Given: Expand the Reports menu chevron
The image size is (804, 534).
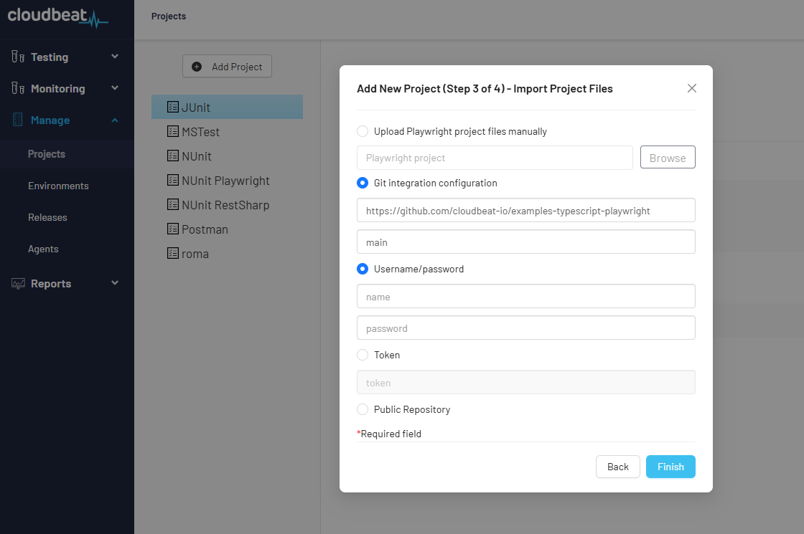Looking at the screenshot, I should point(115,282).
